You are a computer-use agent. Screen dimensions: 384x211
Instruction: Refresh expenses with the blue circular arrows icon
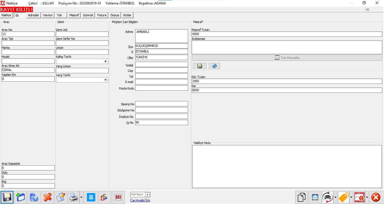click(214, 66)
